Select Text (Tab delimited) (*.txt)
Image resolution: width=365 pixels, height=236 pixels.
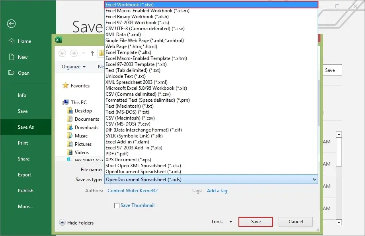click(x=211, y=70)
